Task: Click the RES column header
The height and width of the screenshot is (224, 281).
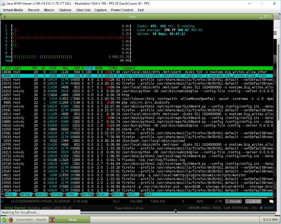Action: tap(65, 68)
